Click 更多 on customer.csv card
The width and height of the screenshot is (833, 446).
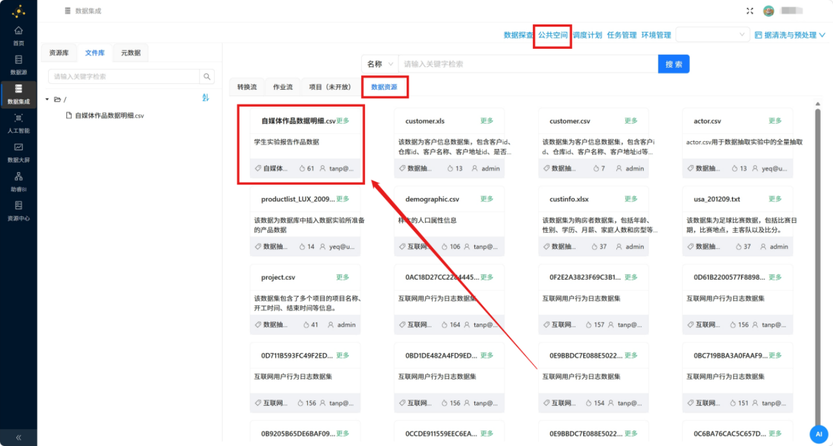(x=631, y=121)
